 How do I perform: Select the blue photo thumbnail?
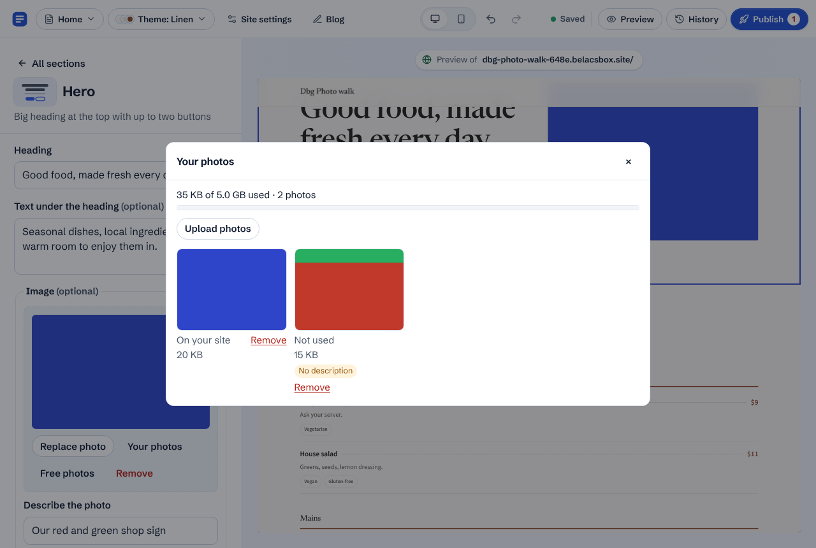click(231, 289)
